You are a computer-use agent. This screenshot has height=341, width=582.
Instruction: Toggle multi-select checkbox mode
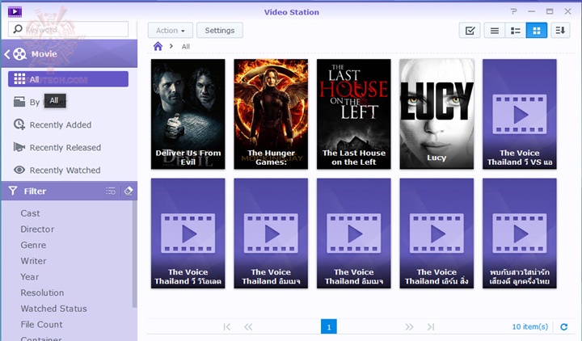470,31
